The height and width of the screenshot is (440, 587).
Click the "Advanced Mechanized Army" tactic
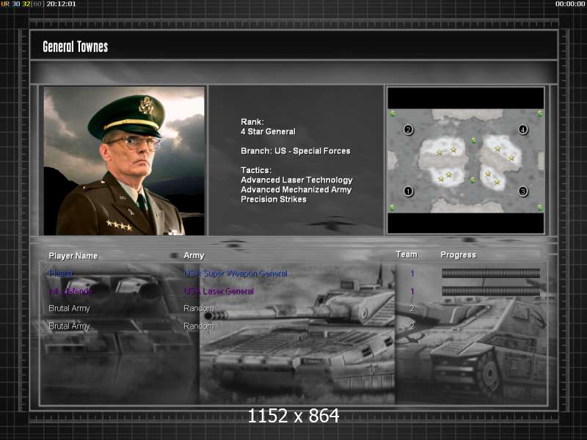(x=296, y=190)
